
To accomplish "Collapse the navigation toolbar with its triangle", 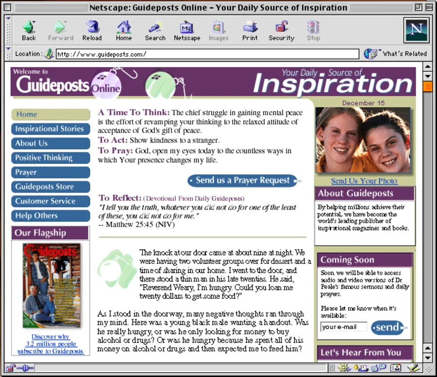I will [8, 18].
